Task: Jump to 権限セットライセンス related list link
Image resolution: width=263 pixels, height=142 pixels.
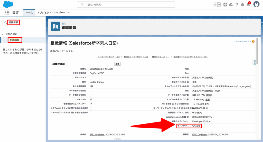Action: (136, 57)
